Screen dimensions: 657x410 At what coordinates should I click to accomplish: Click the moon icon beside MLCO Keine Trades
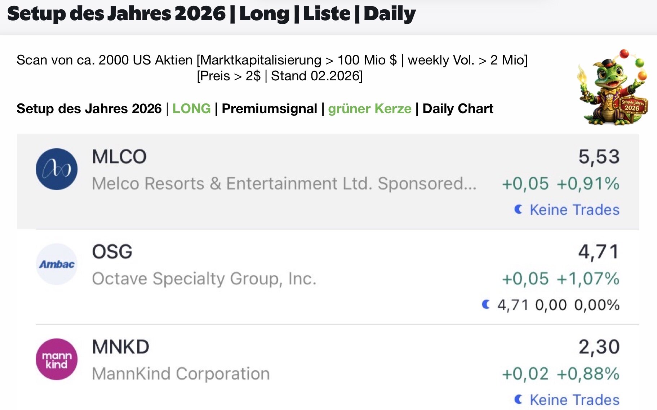(x=518, y=209)
